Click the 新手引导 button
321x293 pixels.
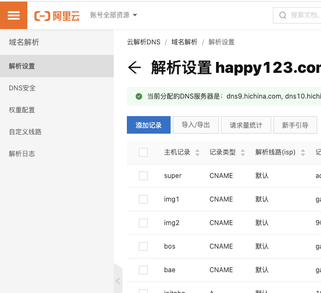pos(295,125)
